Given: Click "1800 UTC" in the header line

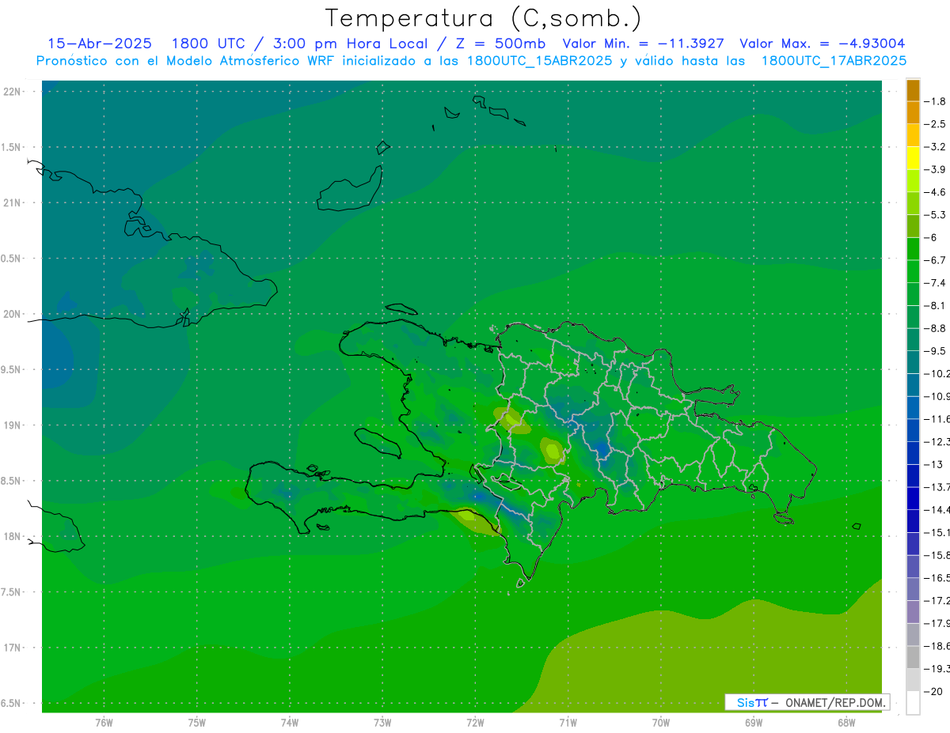Looking at the screenshot, I should tap(208, 43).
